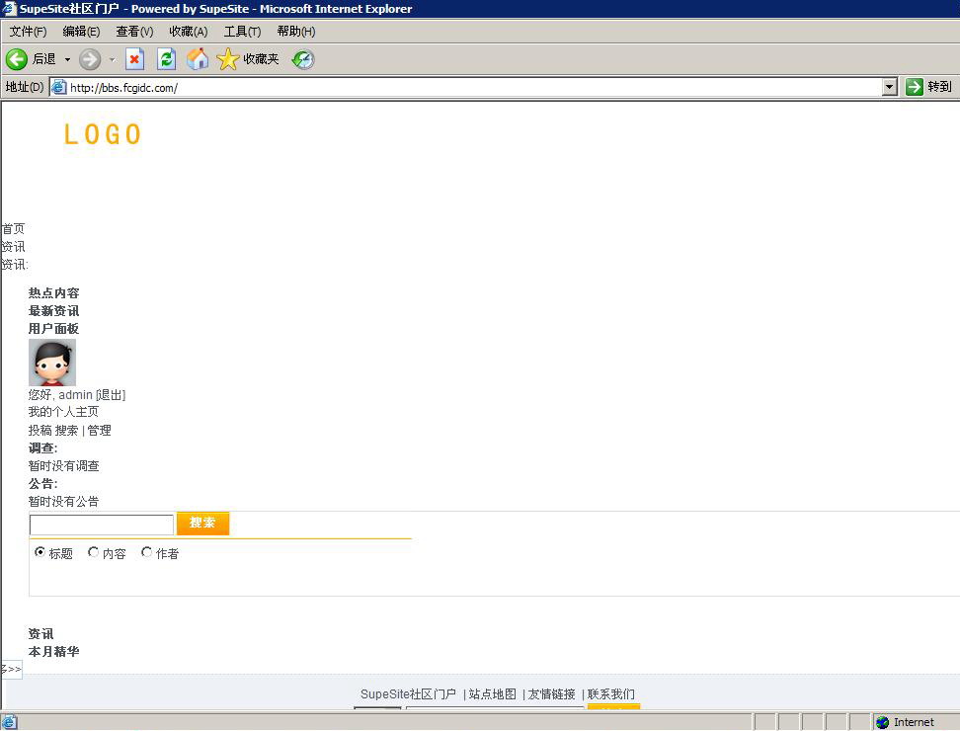Screen dimensions: 960x731
Task: Click the Forward arrow icon
Action: pyautogui.click(x=90, y=59)
